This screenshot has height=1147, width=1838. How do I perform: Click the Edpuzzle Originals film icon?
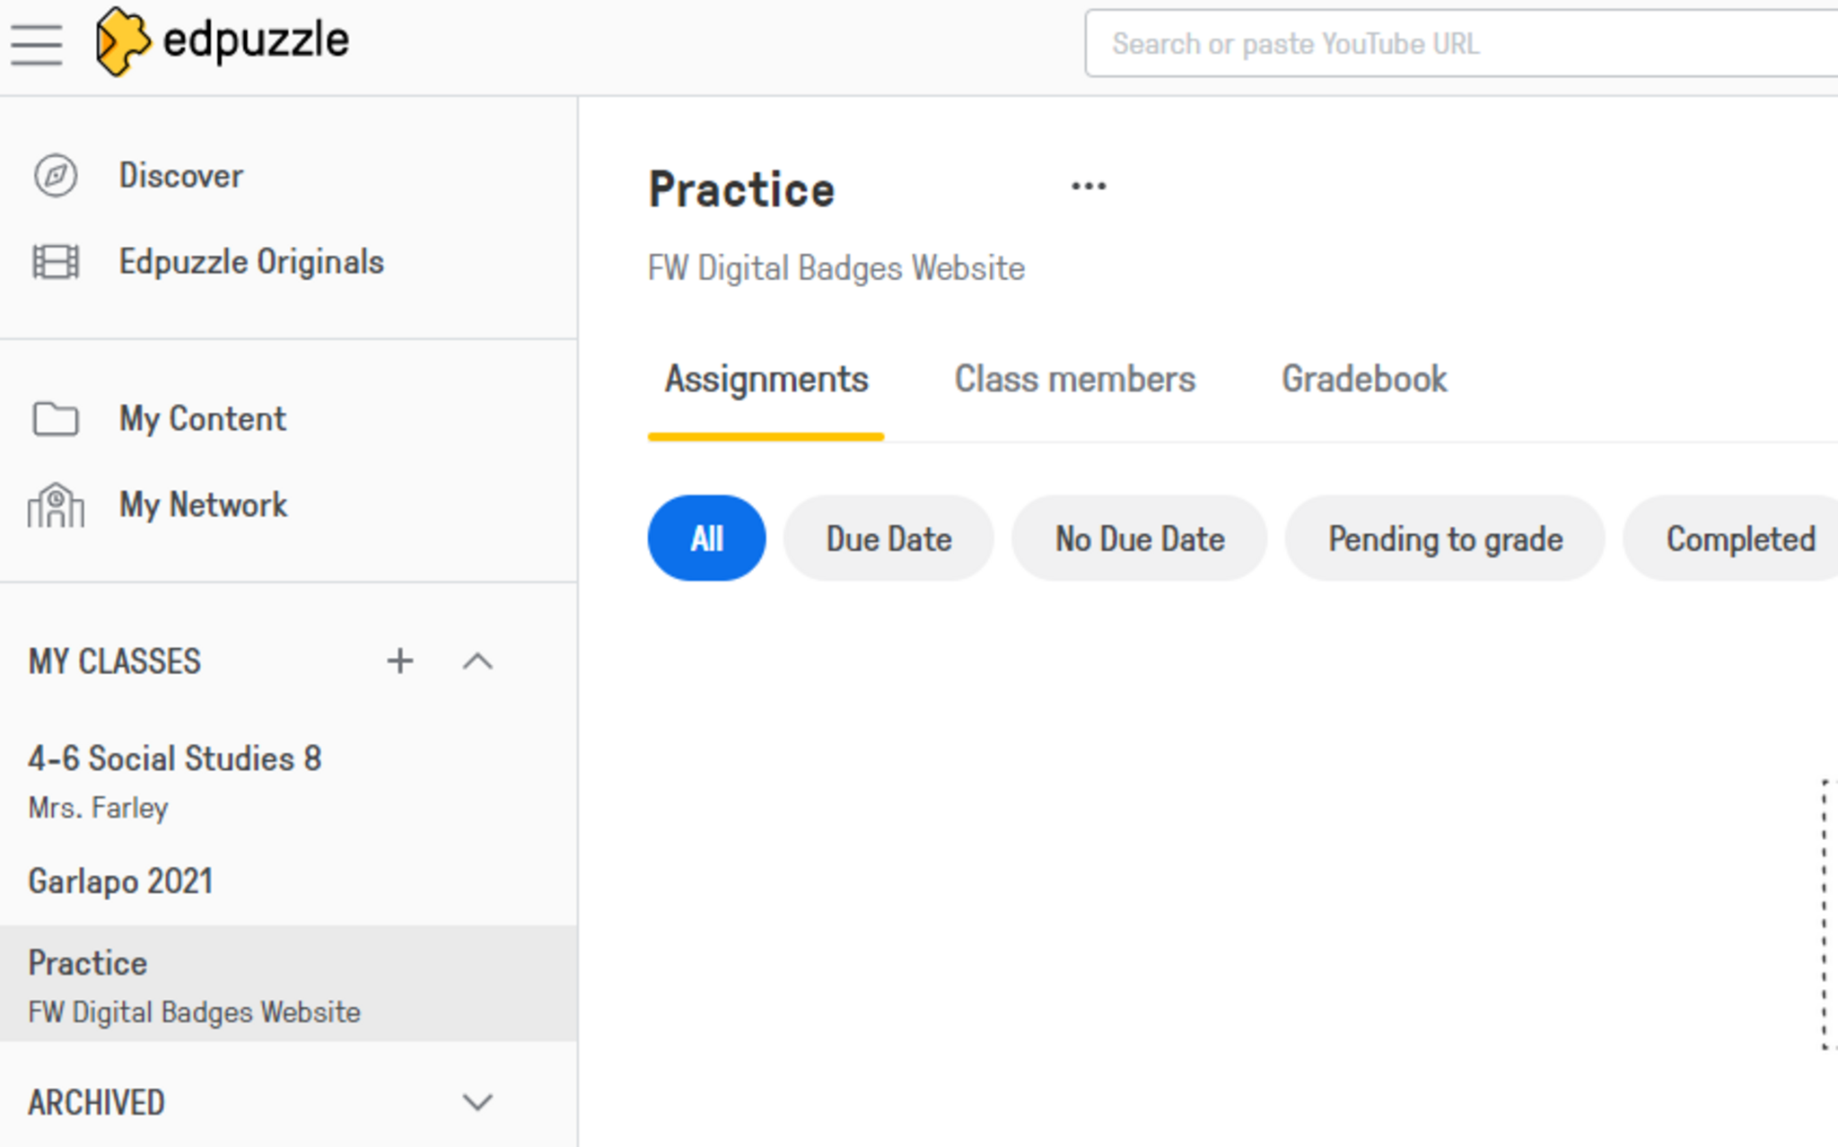pos(56,262)
